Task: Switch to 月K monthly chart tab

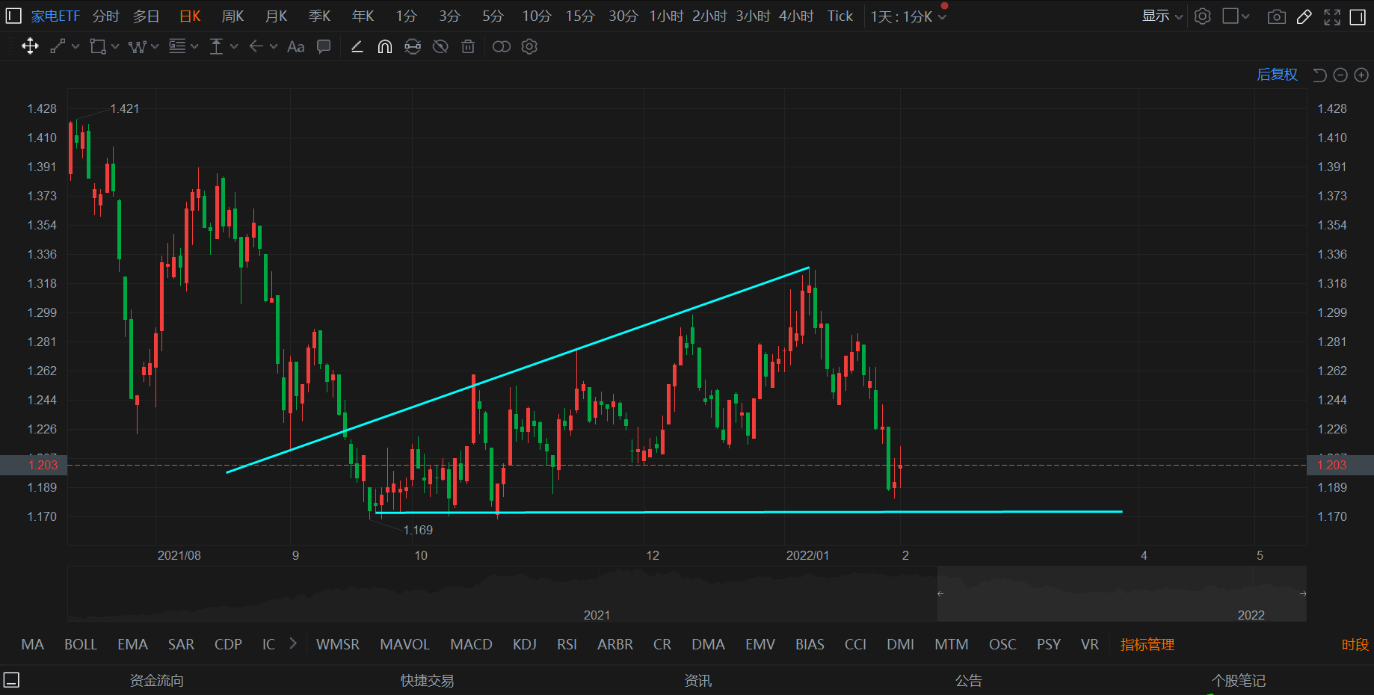Action: point(277,16)
